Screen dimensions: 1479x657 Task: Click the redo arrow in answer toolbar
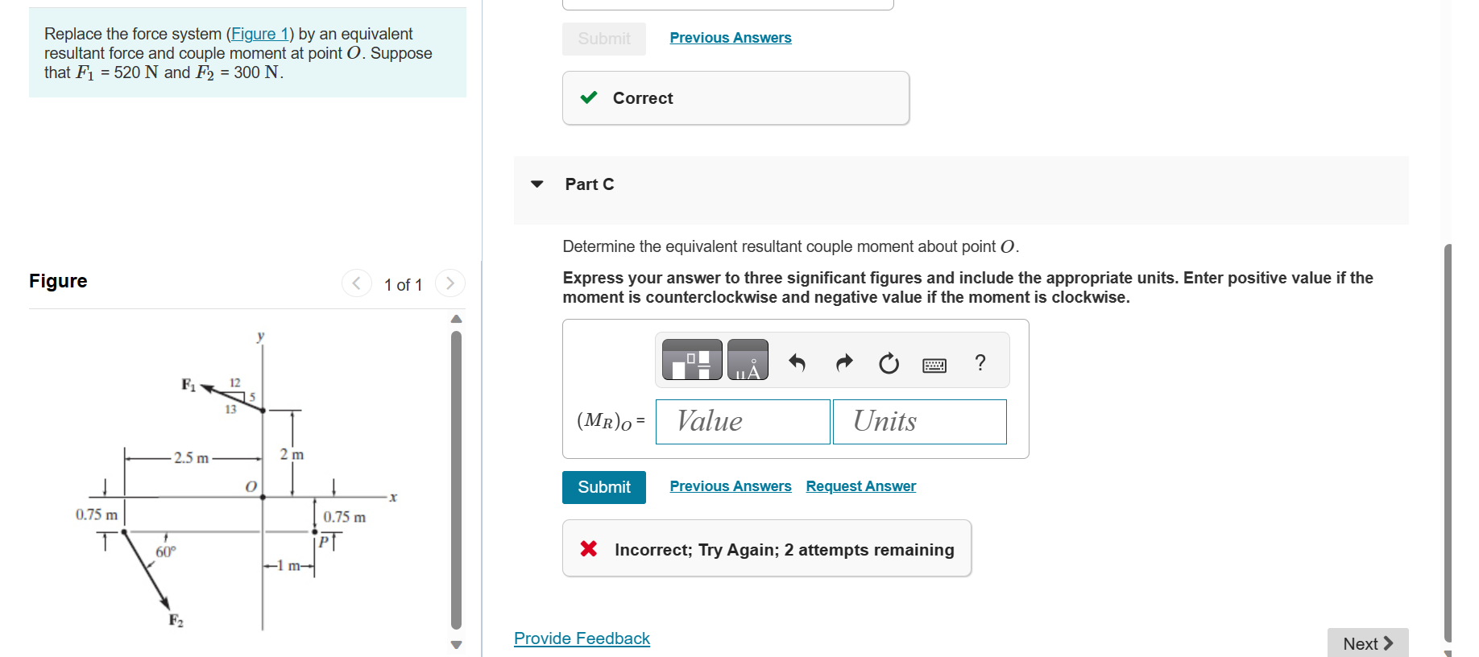[843, 363]
